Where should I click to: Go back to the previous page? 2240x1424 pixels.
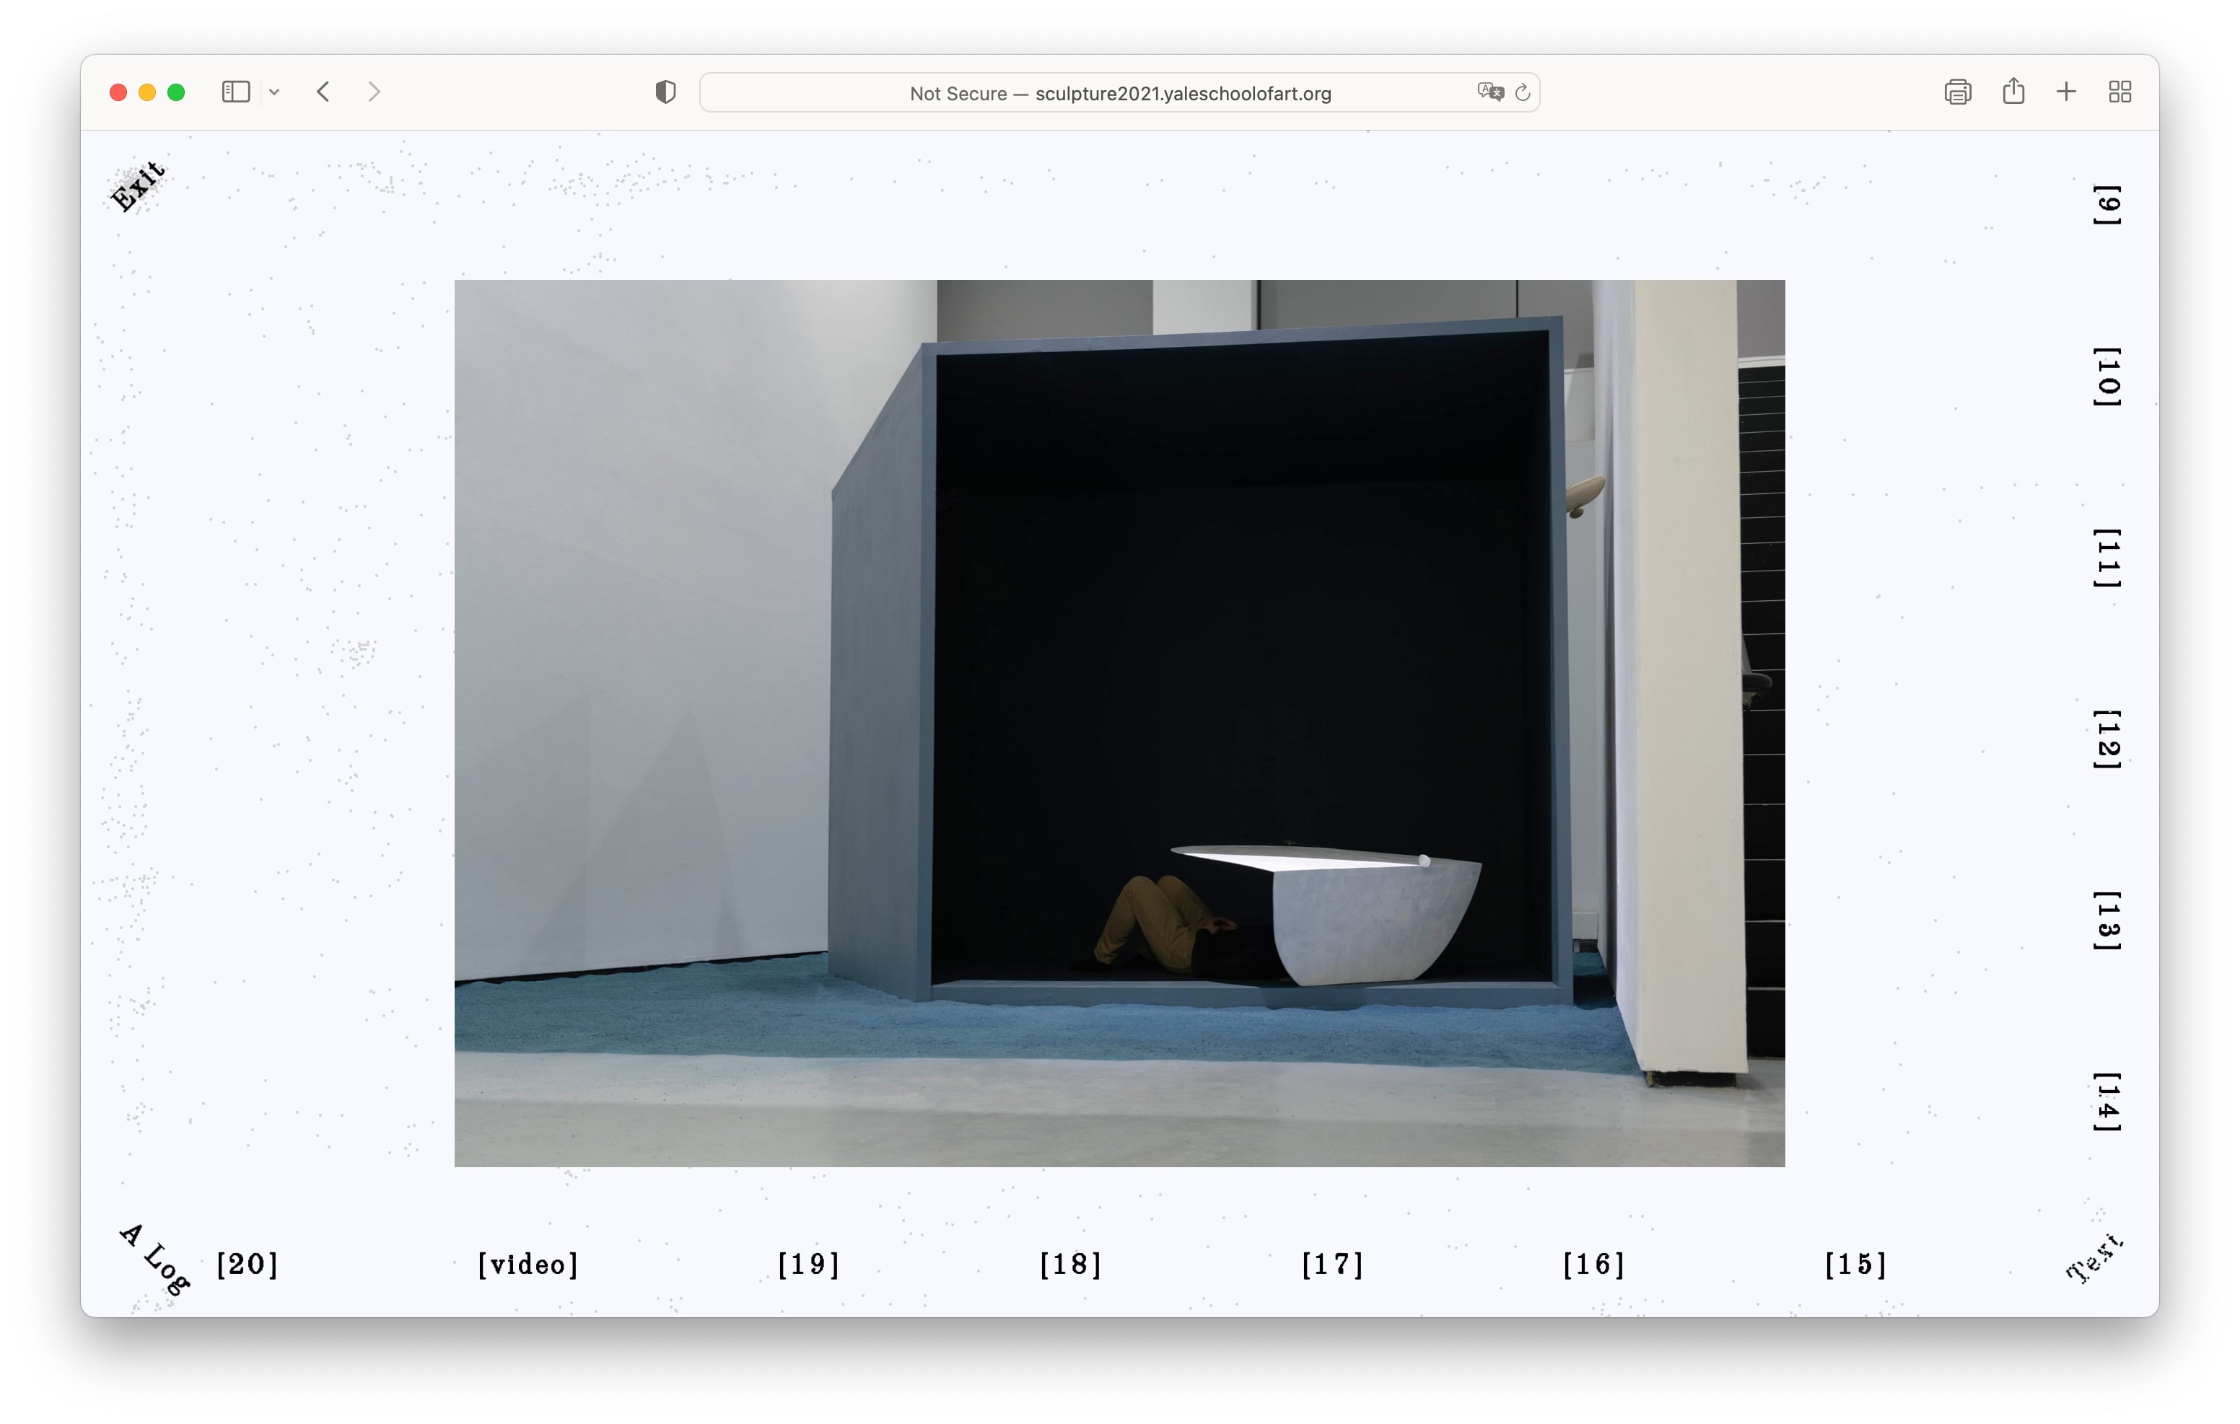[x=323, y=92]
